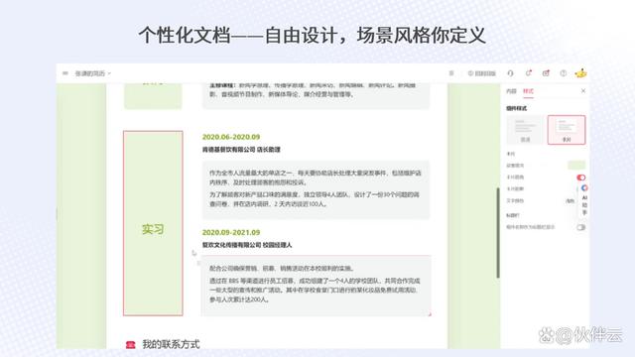
Task: Click the gift box icon in toolbar
Action: [546, 73]
